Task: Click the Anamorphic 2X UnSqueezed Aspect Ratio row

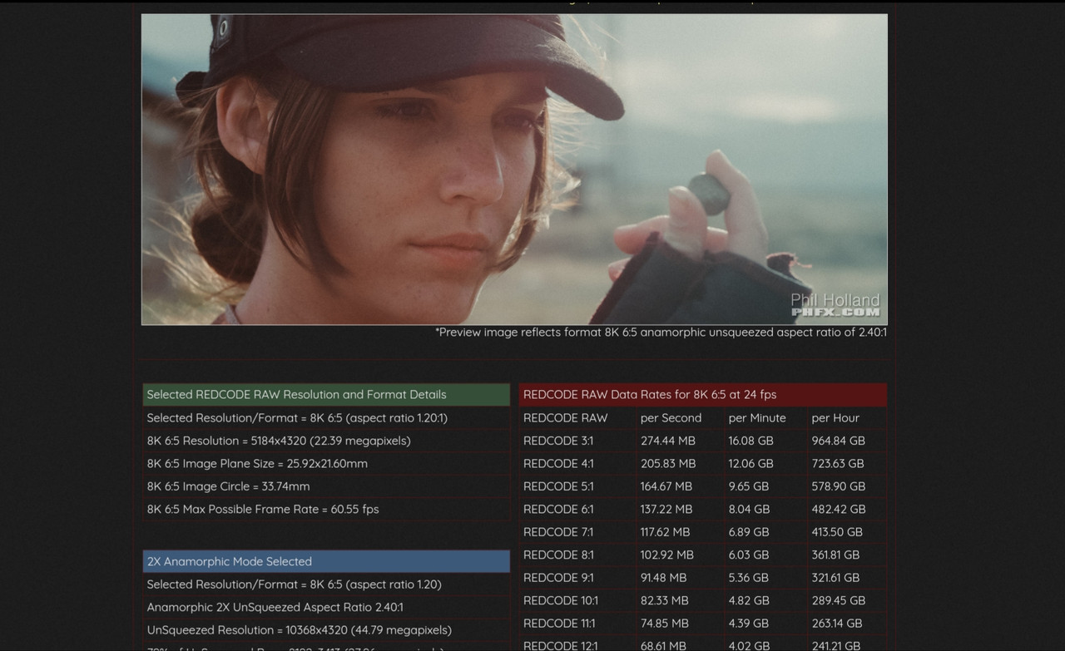Action: (x=326, y=608)
